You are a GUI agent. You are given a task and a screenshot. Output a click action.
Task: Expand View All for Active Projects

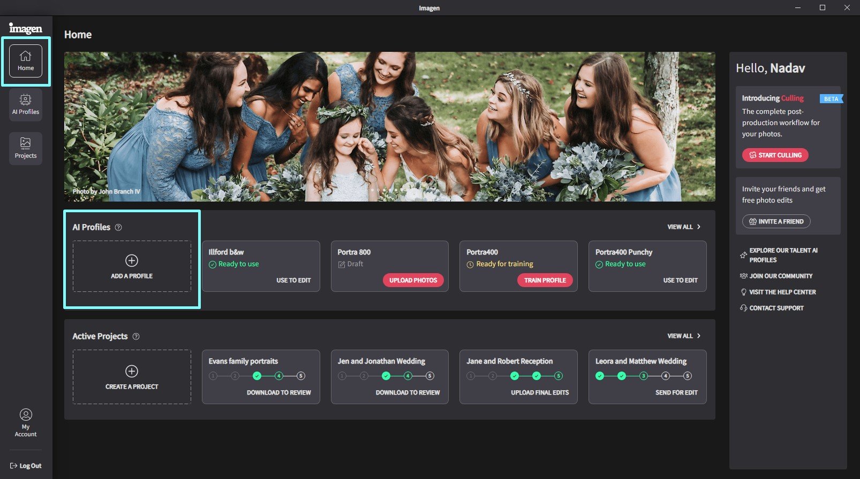[x=684, y=336]
